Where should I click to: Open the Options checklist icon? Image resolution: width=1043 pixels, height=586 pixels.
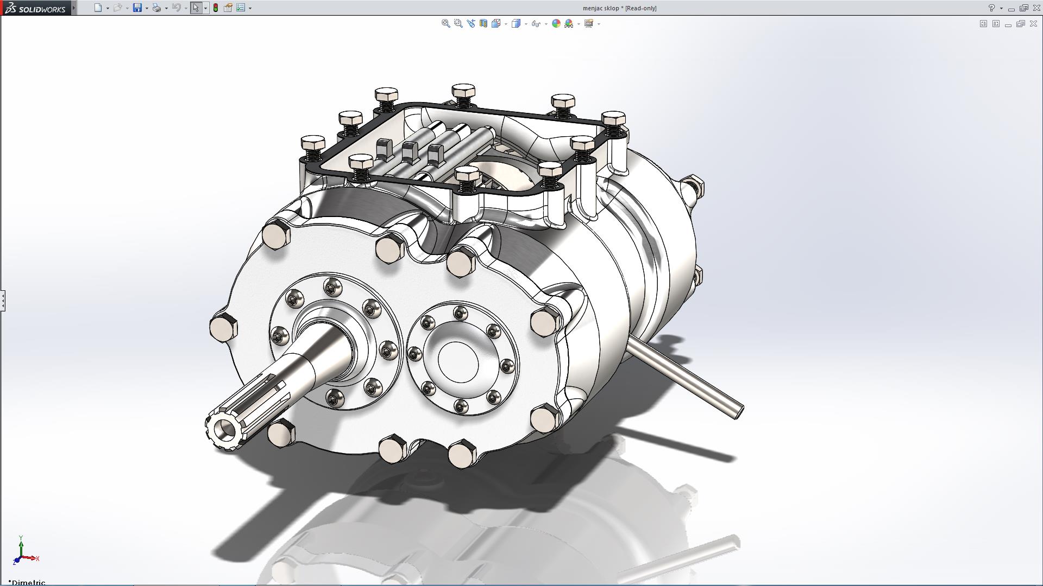[241, 8]
